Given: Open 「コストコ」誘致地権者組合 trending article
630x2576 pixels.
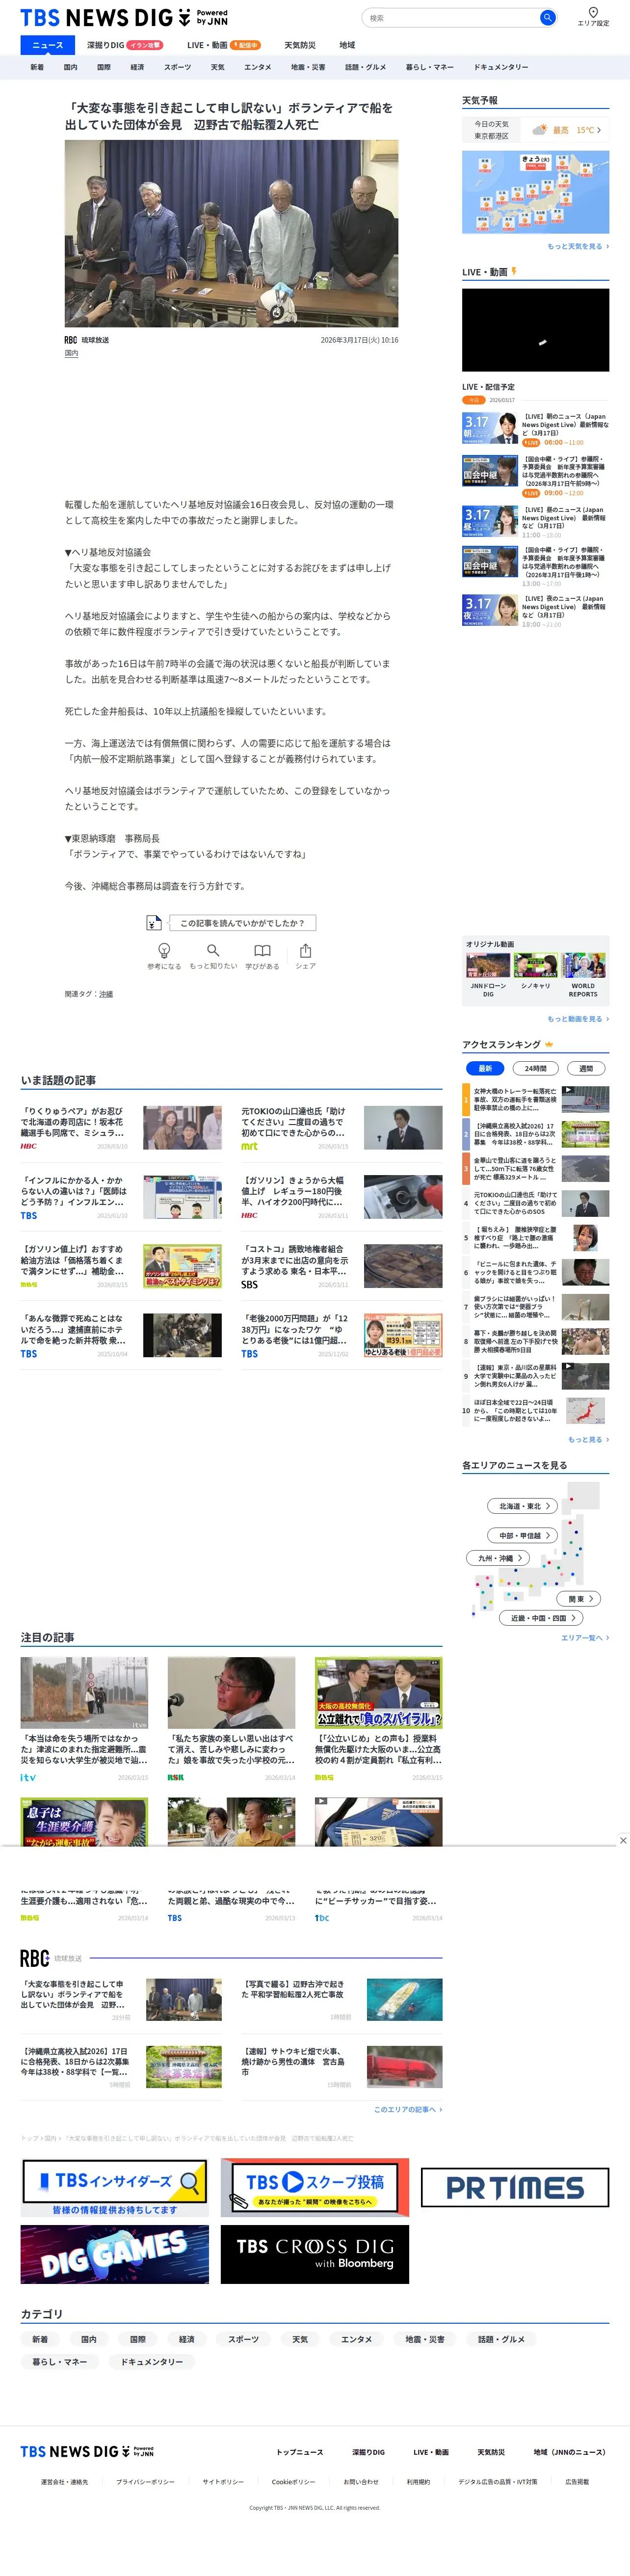Looking at the screenshot, I should 341,1266.
